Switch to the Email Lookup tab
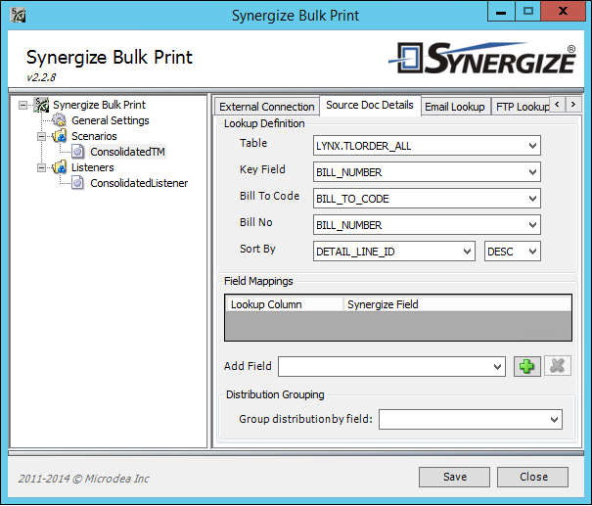This screenshot has width=592, height=506. coord(455,107)
